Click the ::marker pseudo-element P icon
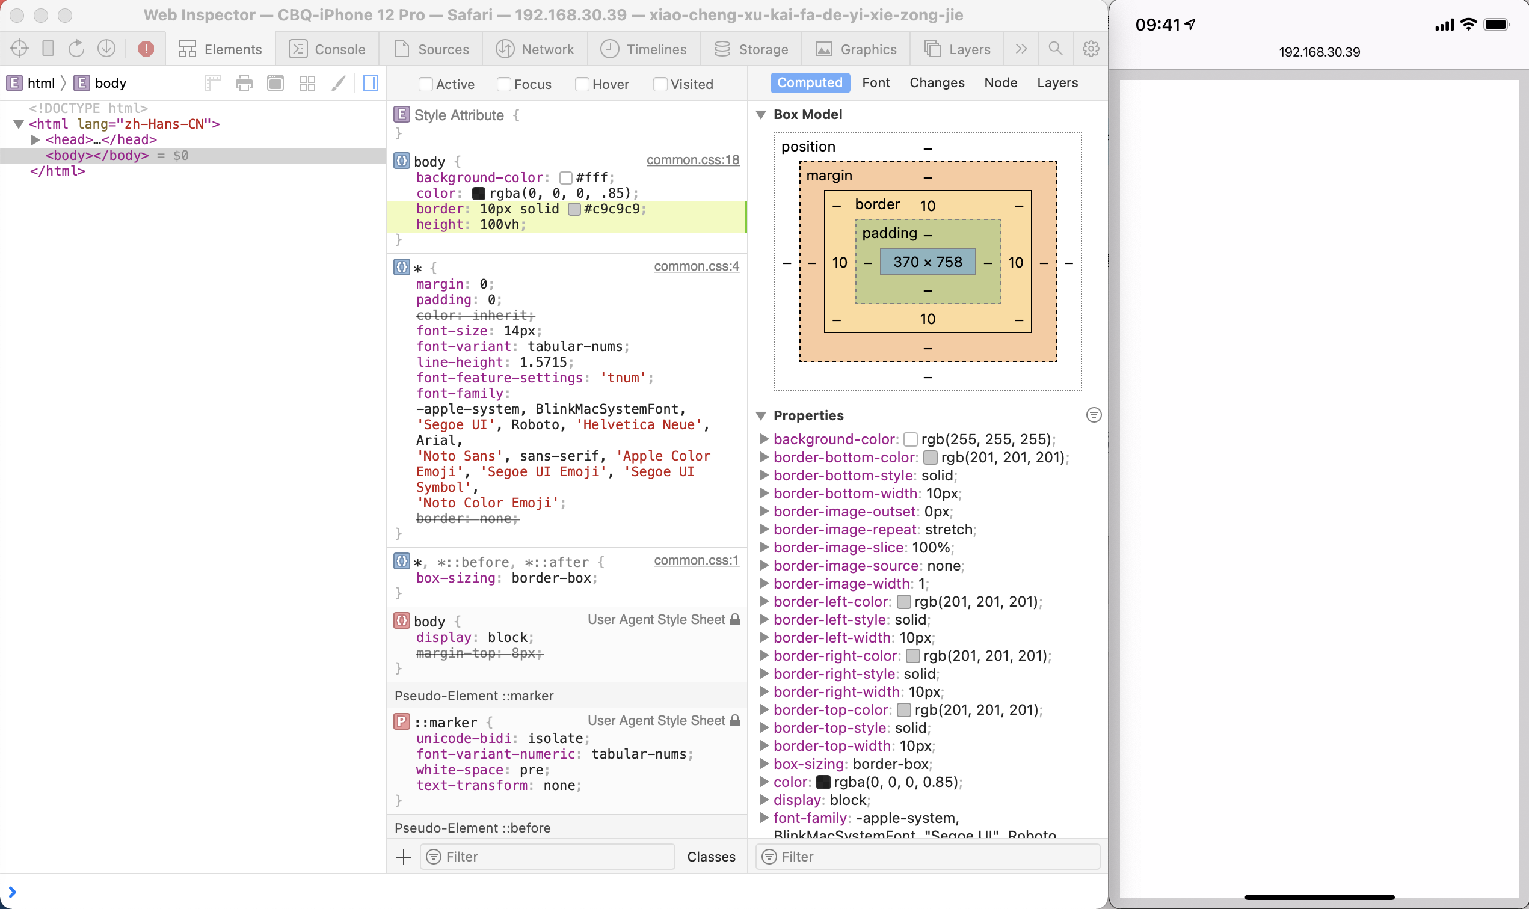1529x909 pixels. tap(401, 721)
